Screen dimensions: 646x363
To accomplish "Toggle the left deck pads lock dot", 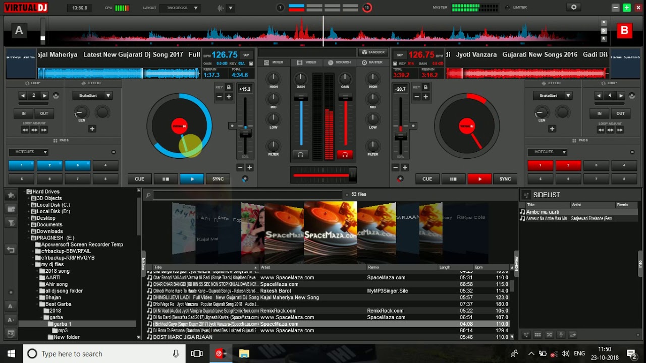I will click(x=114, y=152).
